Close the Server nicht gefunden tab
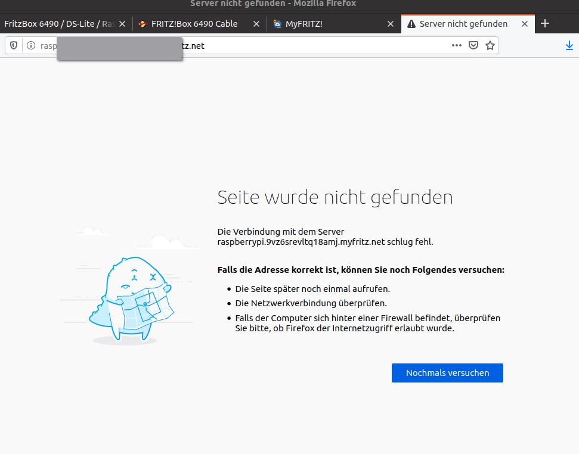 click(x=524, y=24)
